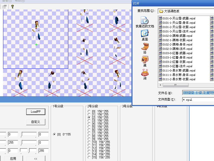The height and width of the screenshot is (161, 214).
Task: Select file icon for 0101-3-天山雪-法术.wpal
Action: 160,31
